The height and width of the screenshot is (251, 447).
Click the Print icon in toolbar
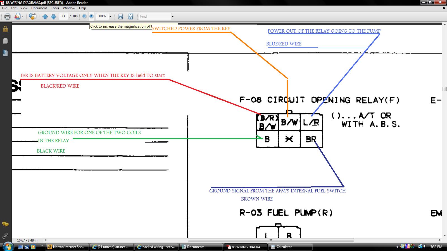pos(8,16)
